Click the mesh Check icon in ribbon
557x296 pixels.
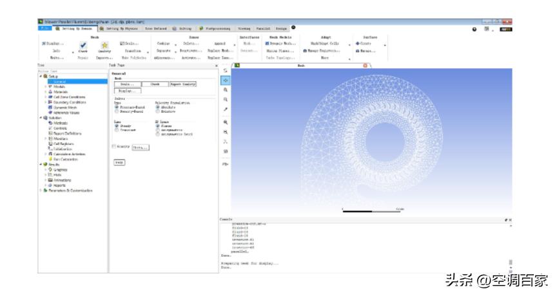pos(83,44)
